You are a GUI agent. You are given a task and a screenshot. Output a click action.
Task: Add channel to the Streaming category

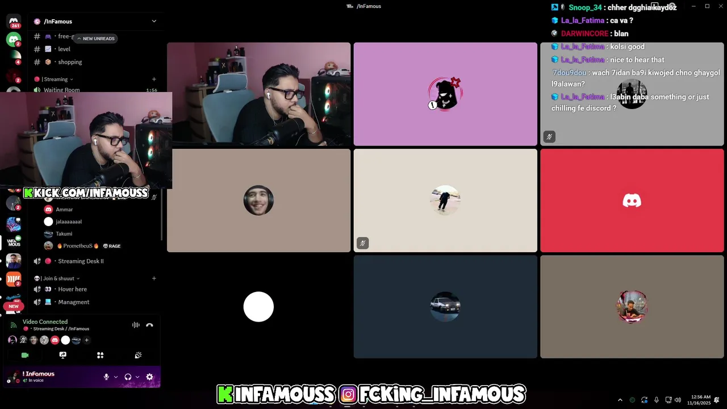click(154, 80)
